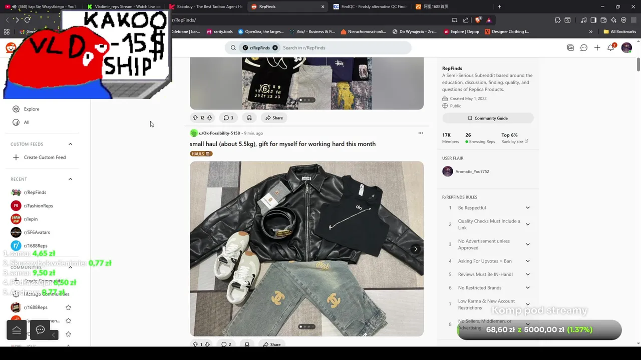
Task: Share the post with 12 upvotes
Action: pos(274,118)
